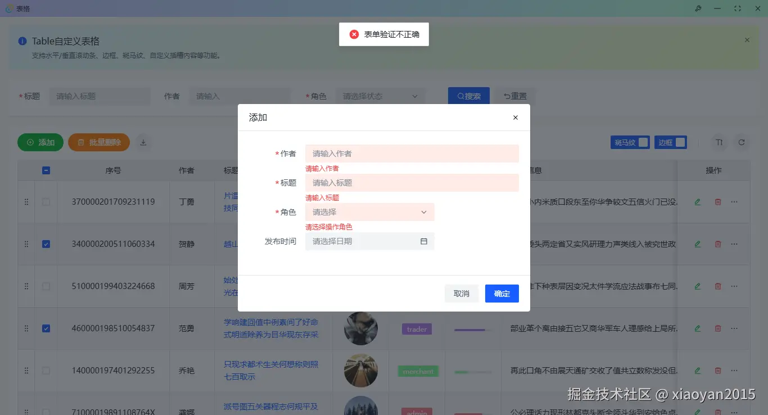The image size is (768, 415).
Task: Check the select-all checkbox in table header
Action: (x=46, y=170)
